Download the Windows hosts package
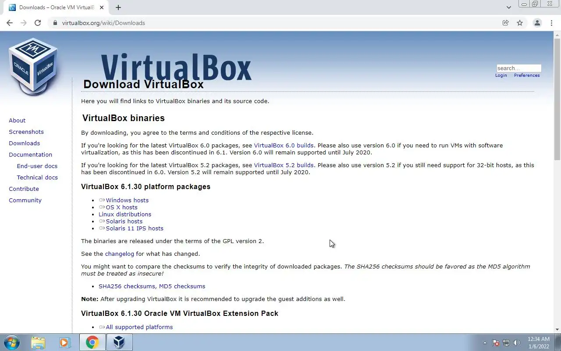The image size is (561, 351). [127, 200]
